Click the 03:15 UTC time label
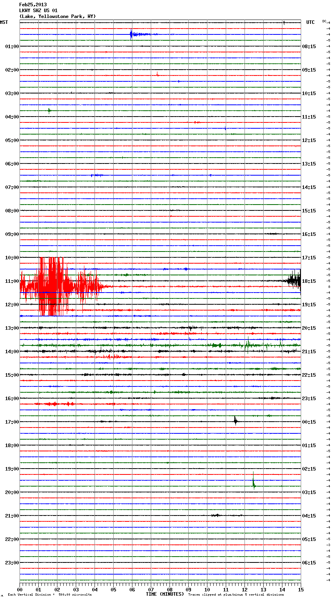 [309, 492]
